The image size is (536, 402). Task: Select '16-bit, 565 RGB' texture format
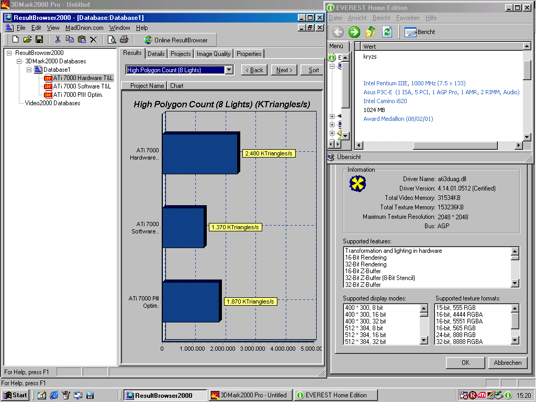click(x=456, y=328)
